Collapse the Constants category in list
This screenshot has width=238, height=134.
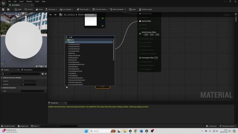66,40
